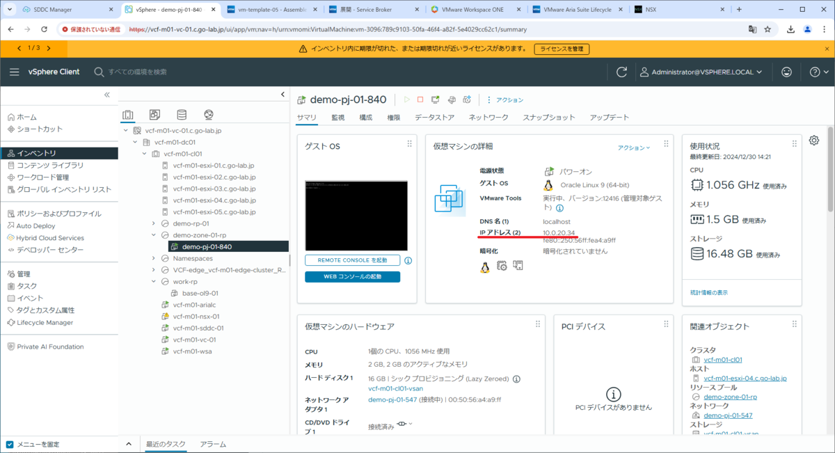Click the Power On icon for demo-pj-01-840

click(407, 100)
